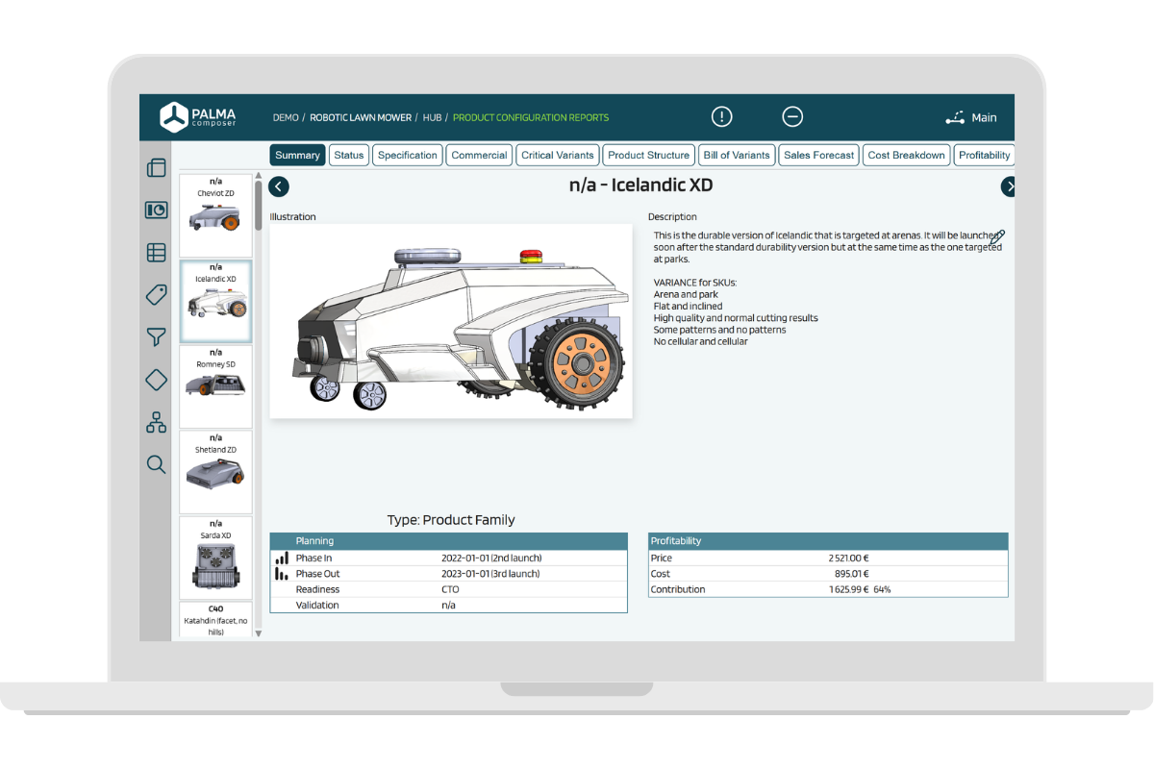Switch to the Specification tab
The height and width of the screenshot is (769, 1154).
pos(407,156)
